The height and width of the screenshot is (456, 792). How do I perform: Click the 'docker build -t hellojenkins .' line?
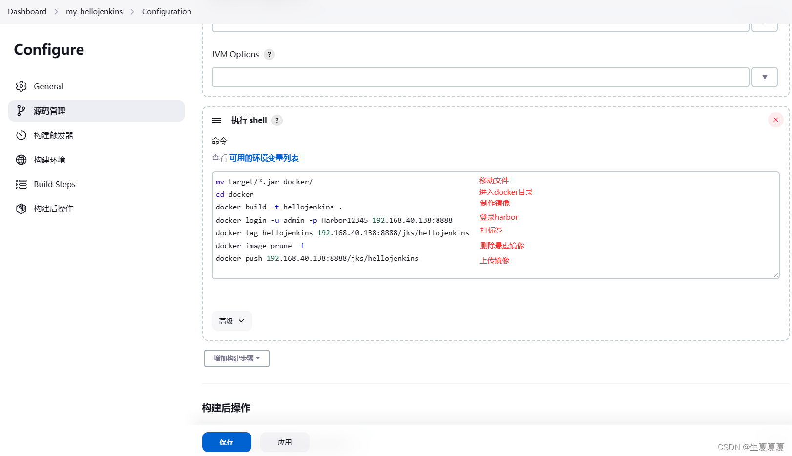point(279,207)
